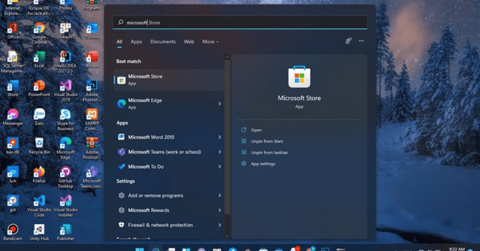Open the giờ clock desktop icon
The width and height of the screenshot is (480, 251).
point(13,203)
